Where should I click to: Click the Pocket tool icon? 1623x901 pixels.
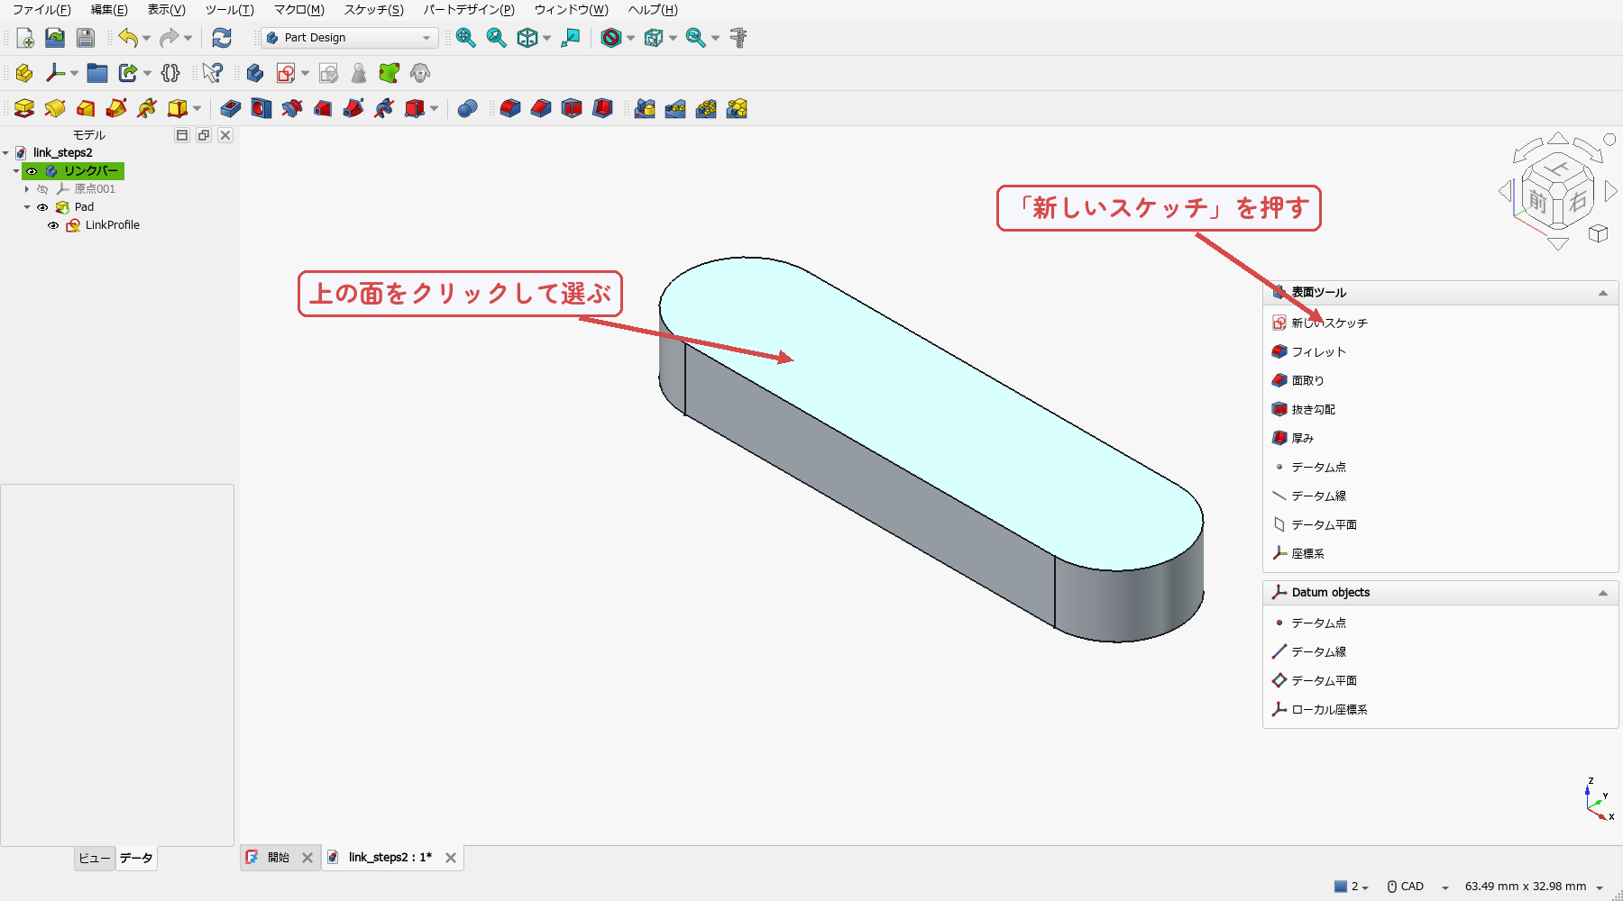point(231,109)
